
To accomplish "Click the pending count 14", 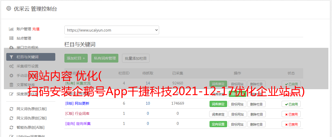I will (148, 83).
